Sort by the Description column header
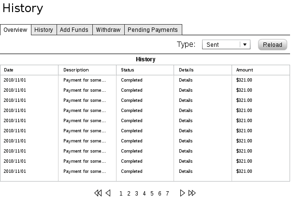The width and height of the screenshot is (292, 197). click(88, 70)
